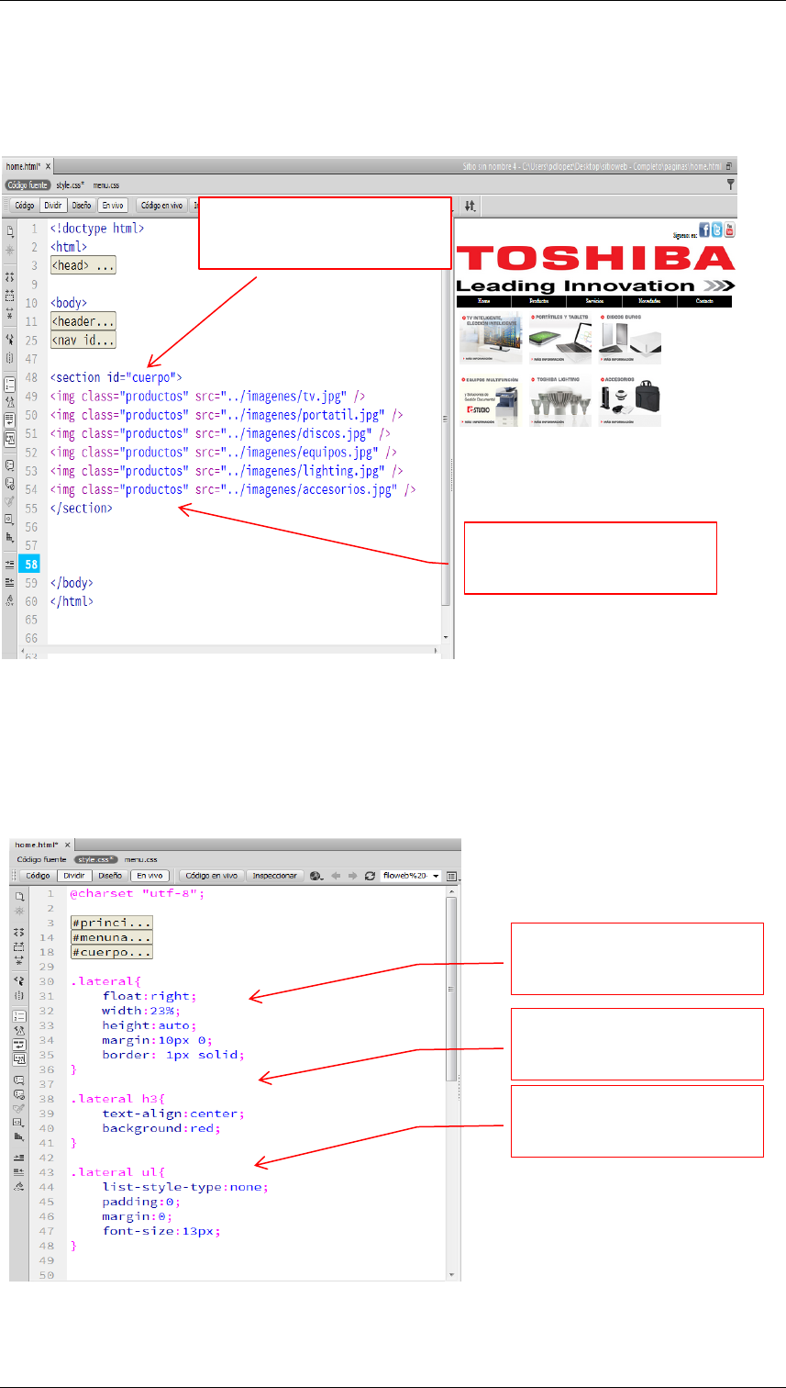Select home.html document tab in upper window

click(22, 166)
